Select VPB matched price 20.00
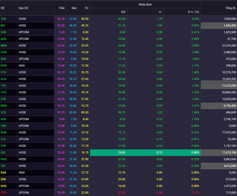The image size is (237, 196). pos(122,92)
